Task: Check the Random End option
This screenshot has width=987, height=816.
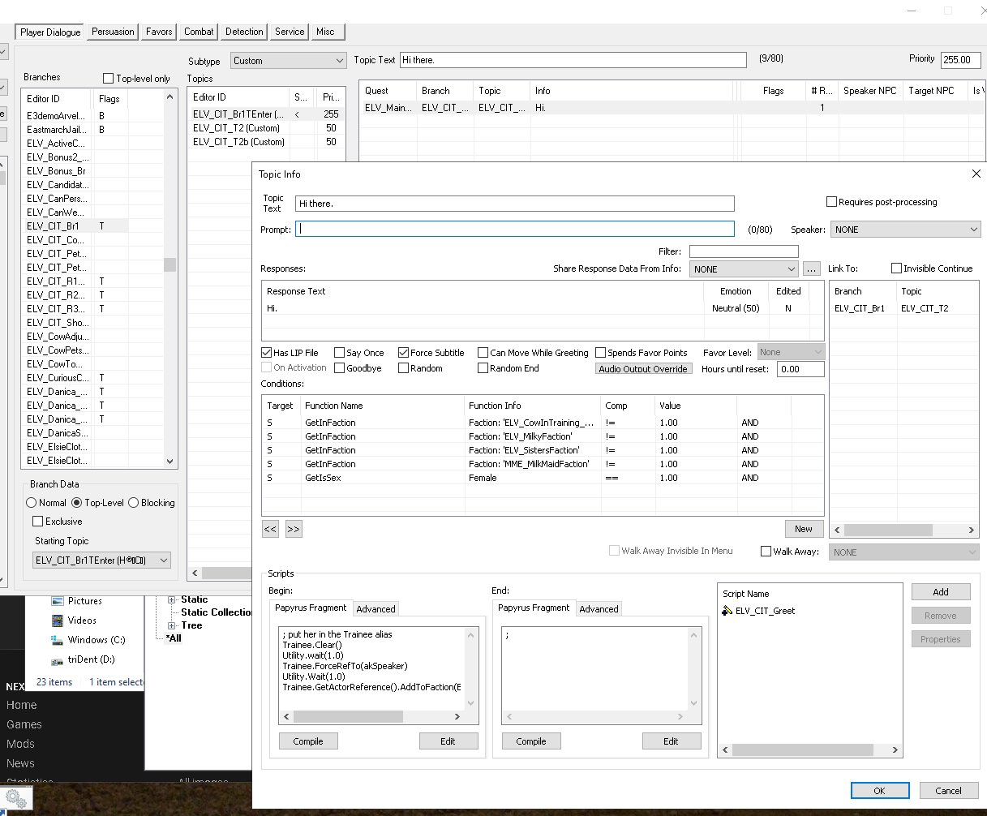Action: point(483,368)
